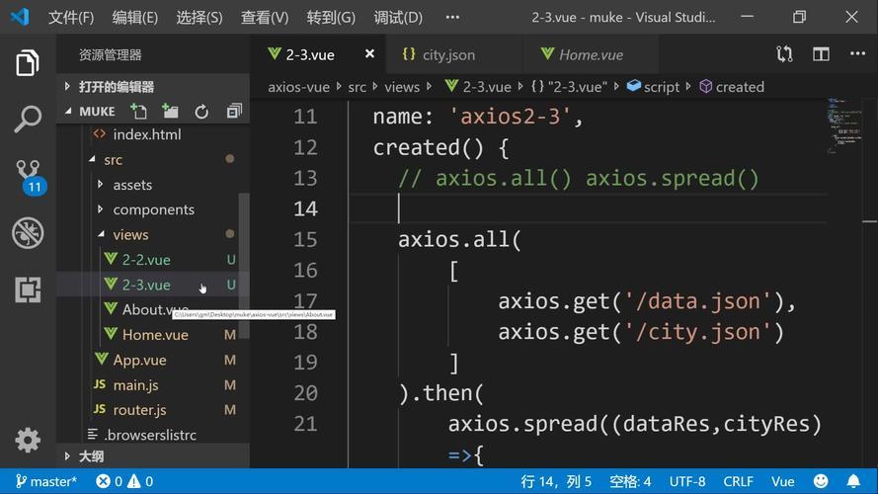The height and width of the screenshot is (494, 878).
Task: Expand the assets folder
Action: [x=132, y=185]
